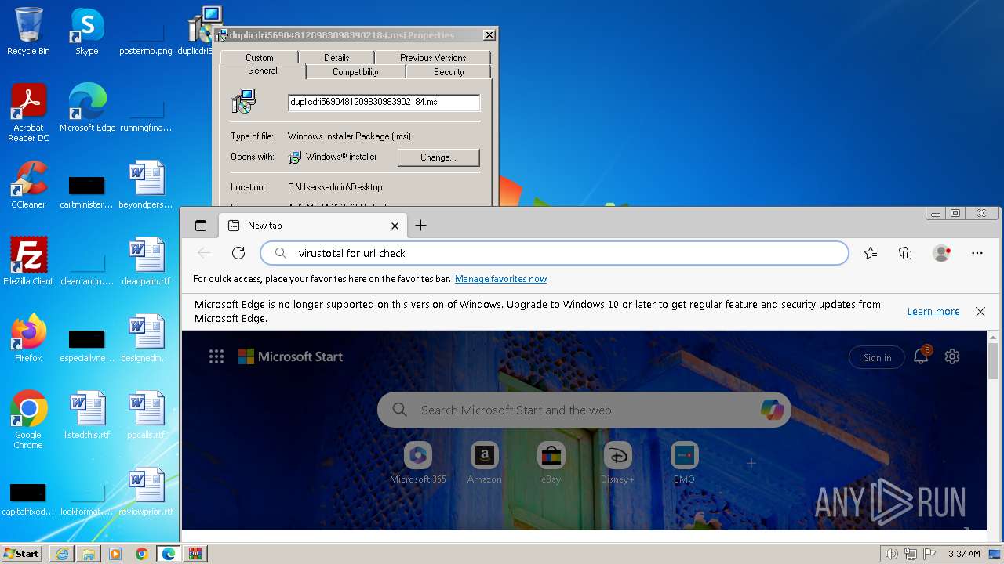Open CCleaner desktop shortcut
This screenshot has height=564, width=1004.
click(x=28, y=185)
